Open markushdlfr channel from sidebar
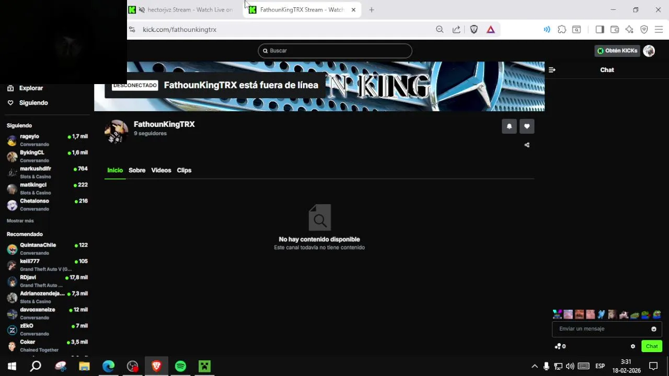The width and height of the screenshot is (669, 376). coord(47,172)
